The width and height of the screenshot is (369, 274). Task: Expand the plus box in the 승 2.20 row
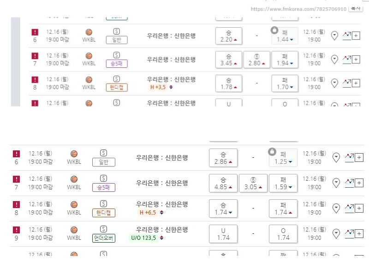356,36
